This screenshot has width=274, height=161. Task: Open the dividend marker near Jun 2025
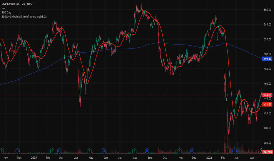(x=103, y=151)
